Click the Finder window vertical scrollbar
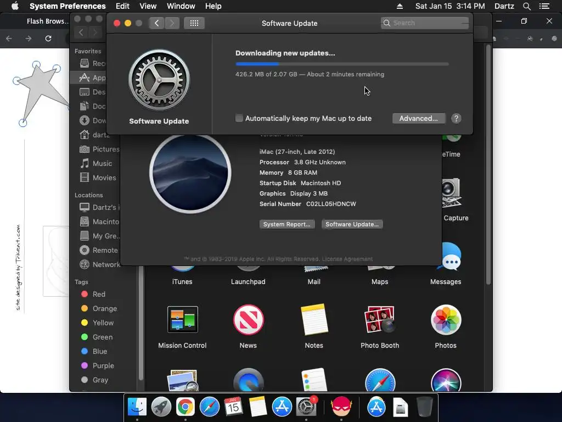 pos(488,165)
